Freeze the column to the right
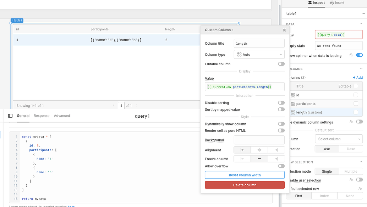 pos(276,158)
